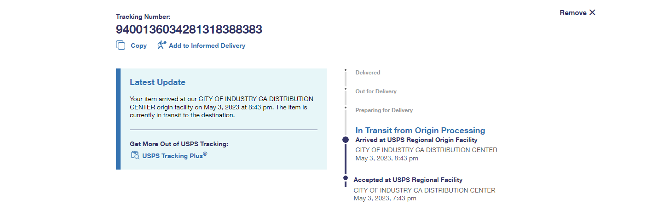Click the USPS Tracking Plus package icon
Screen dimensions: 652x210
coord(135,155)
